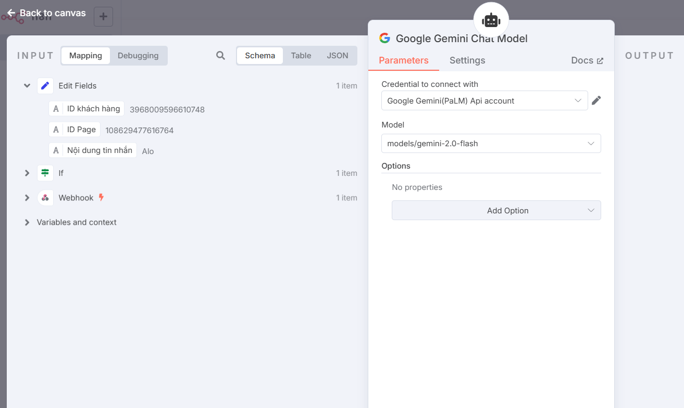The width and height of the screenshot is (684, 408).
Task: Click the Webhook node label
Action: pyautogui.click(x=76, y=198)
